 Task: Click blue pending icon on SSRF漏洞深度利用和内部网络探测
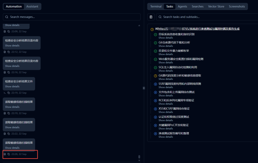coord(156,84)
